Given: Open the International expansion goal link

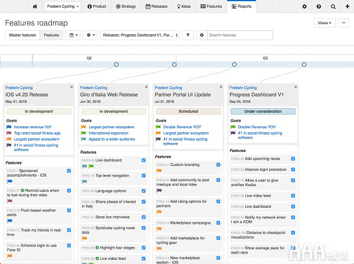Looking at the screenshot, I should click(x=109, y=133).
